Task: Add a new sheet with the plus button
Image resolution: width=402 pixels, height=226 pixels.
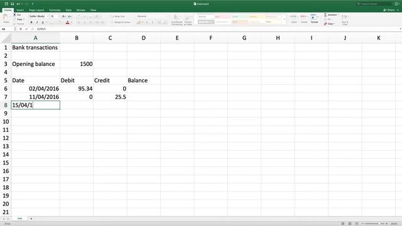Action: point(31,218)
